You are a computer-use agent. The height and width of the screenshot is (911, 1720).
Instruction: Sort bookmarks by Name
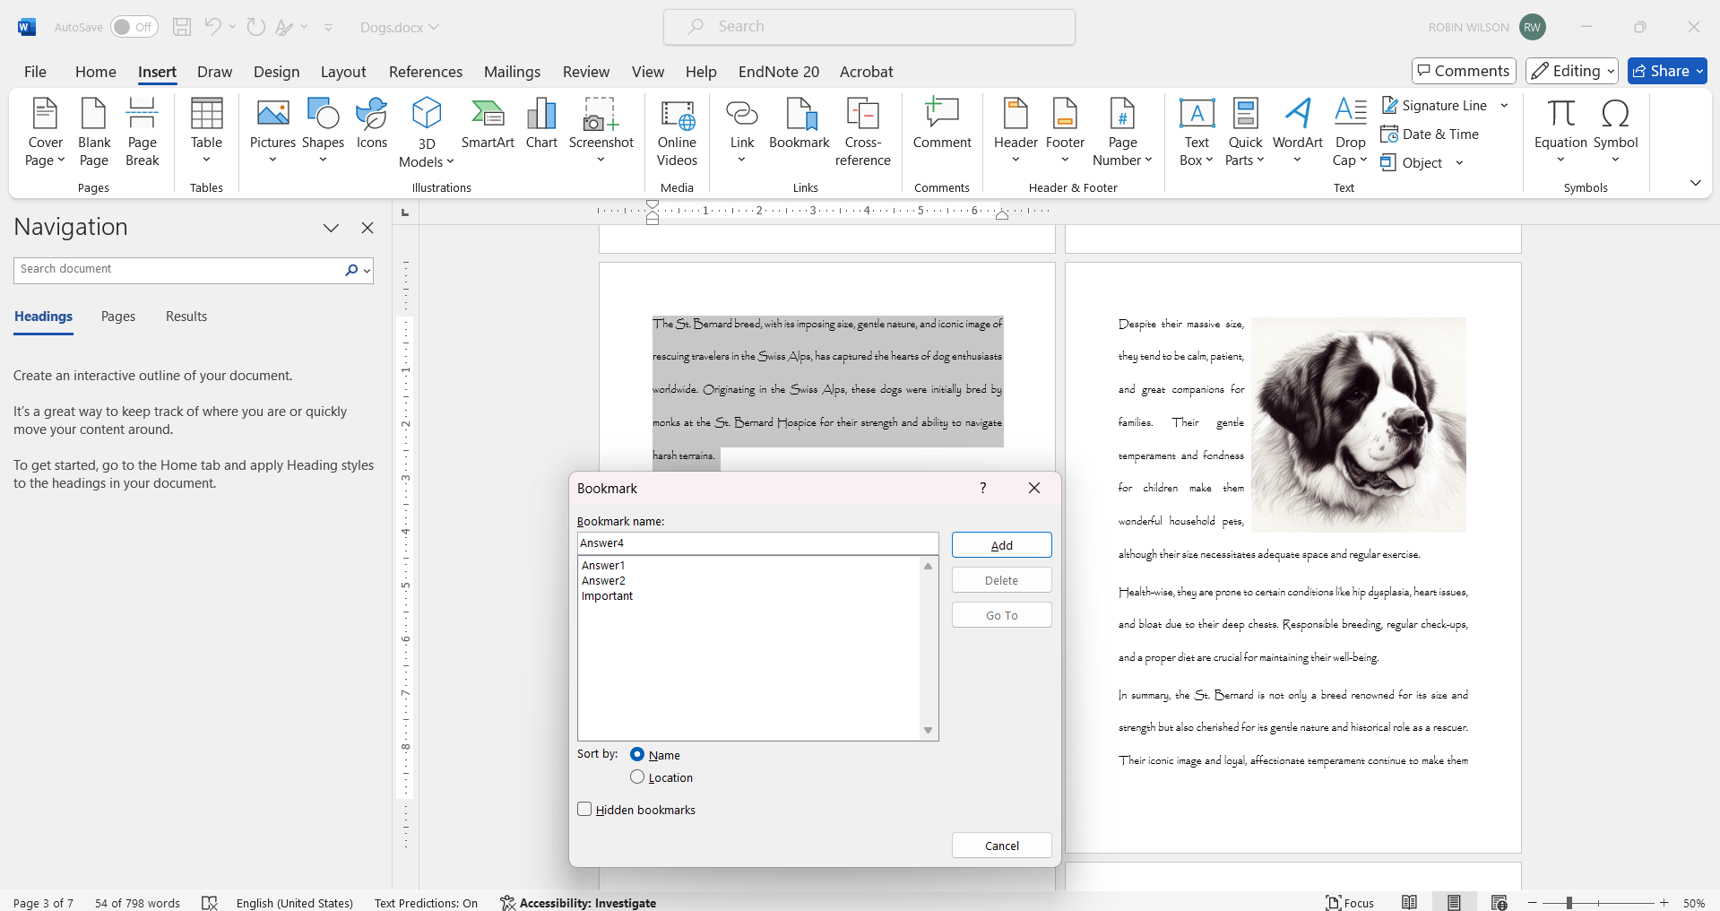click(x=637, y=754)
